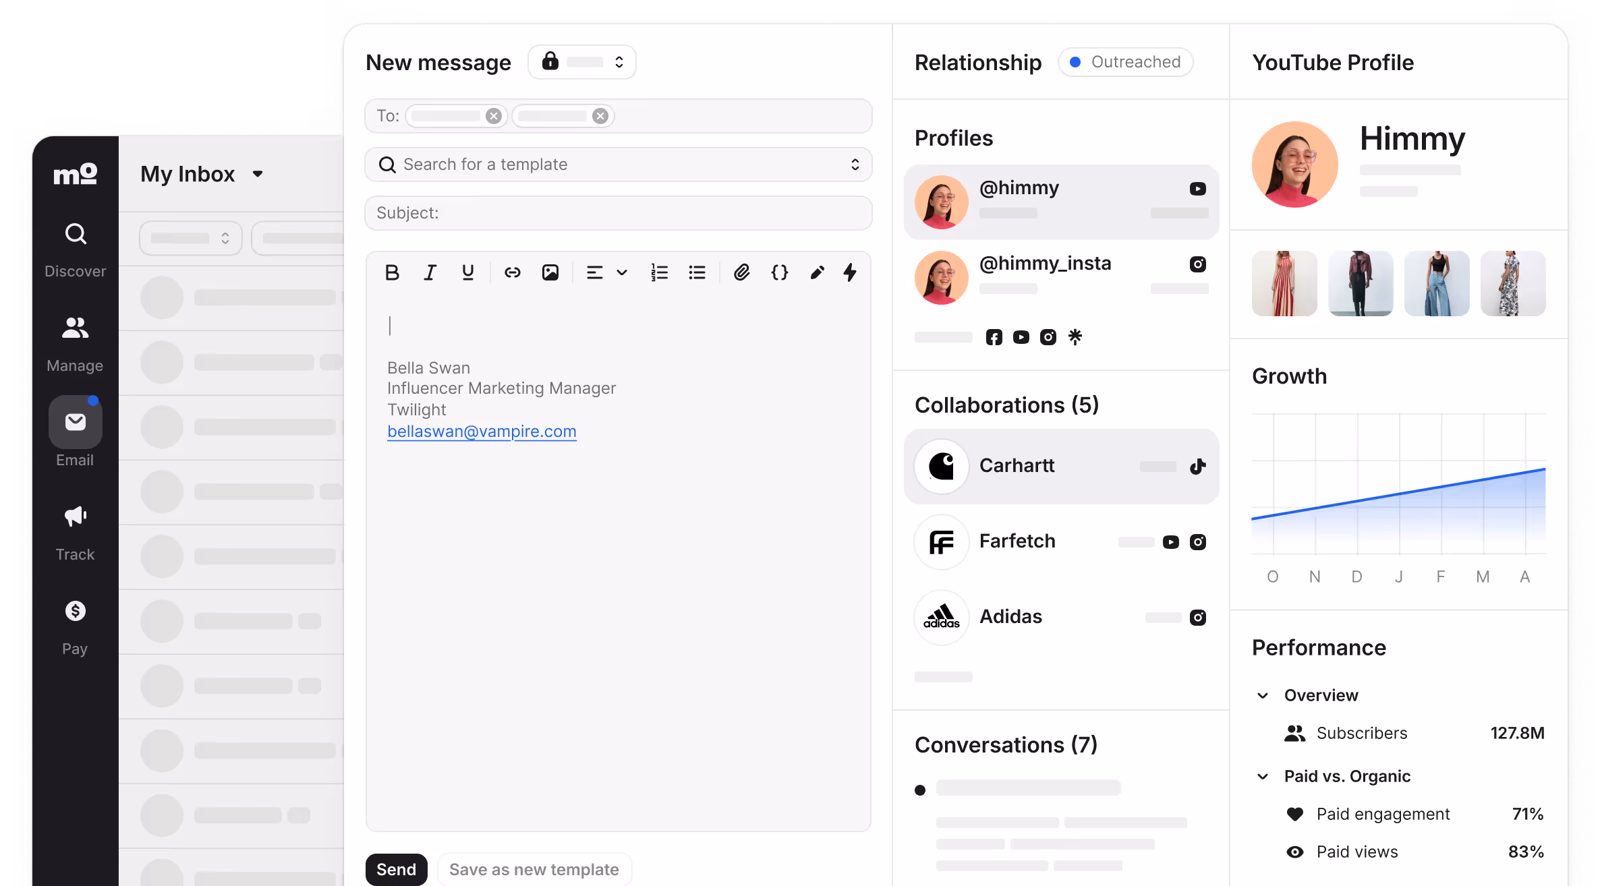Screen dimensions: 1600x886
Task: Click the To recipients field
Action: tap(619, 116)
